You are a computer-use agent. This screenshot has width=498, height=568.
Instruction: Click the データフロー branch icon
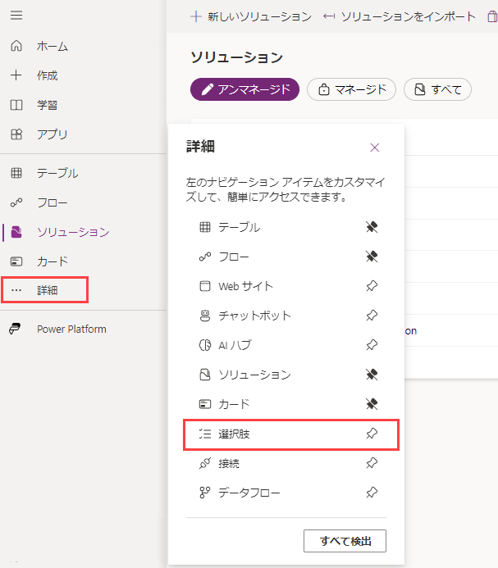pyautogui.click(x=205, y=493)
